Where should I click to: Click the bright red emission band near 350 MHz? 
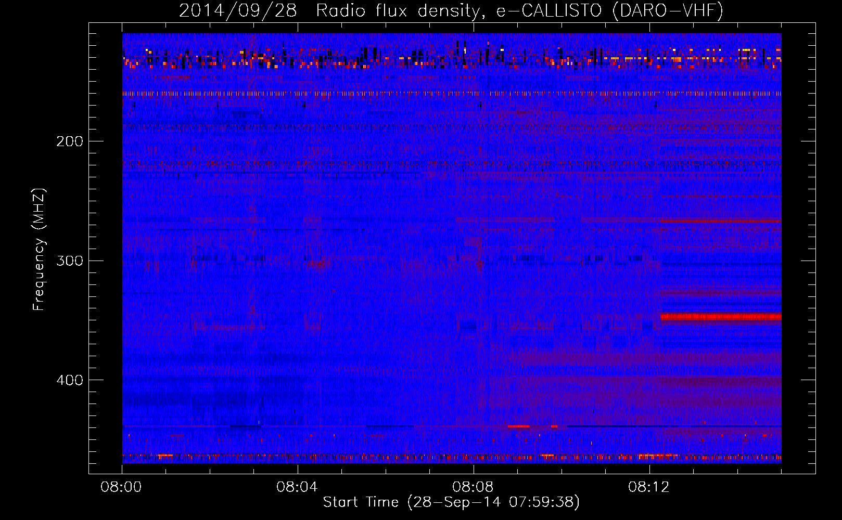[x=721, y=317]
